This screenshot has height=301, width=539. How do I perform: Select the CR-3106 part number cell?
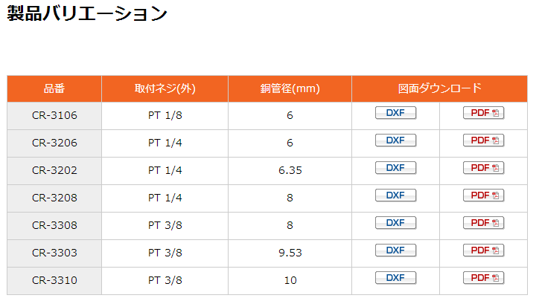(54, 116)
